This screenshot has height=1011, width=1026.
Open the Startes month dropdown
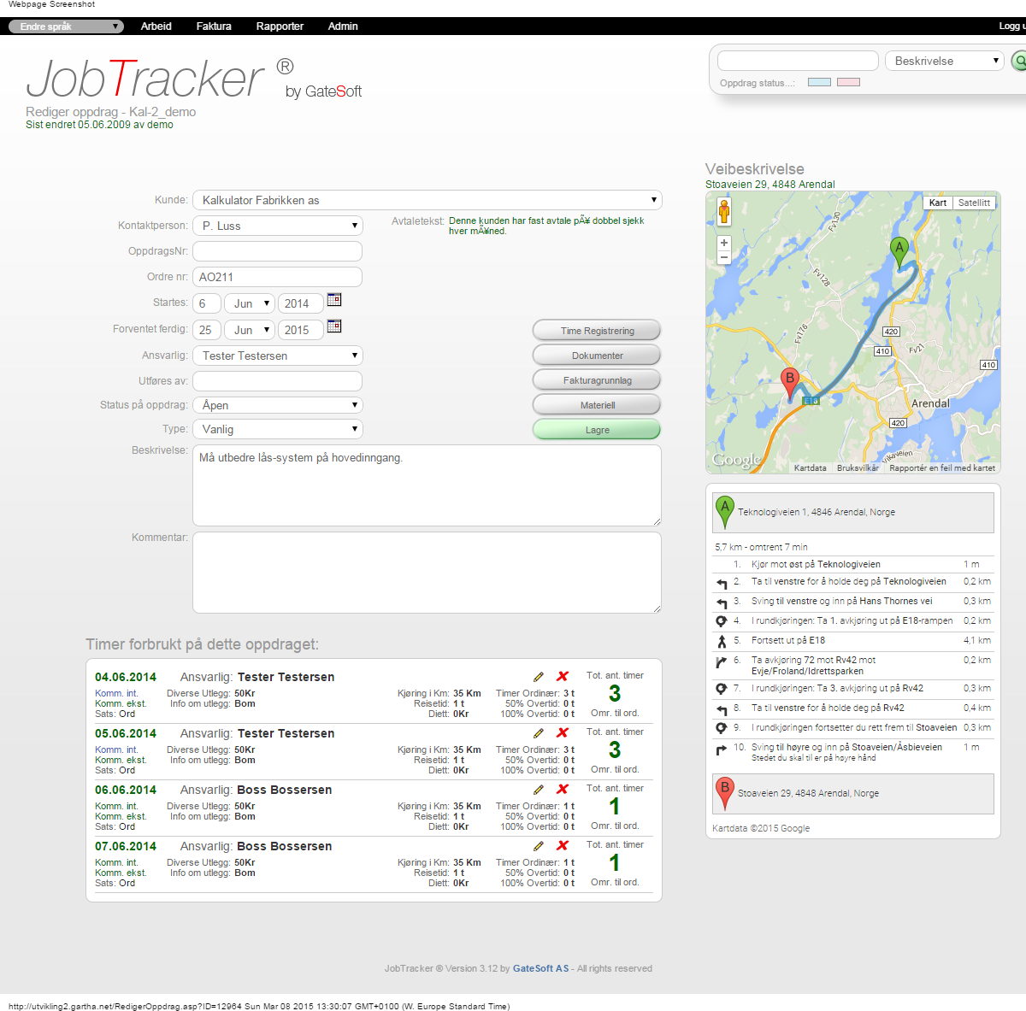249,303
